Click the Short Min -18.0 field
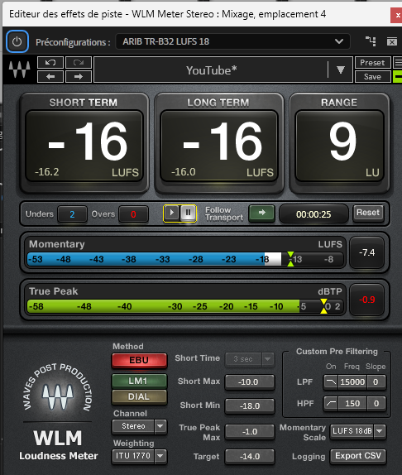 coord(250,406)
